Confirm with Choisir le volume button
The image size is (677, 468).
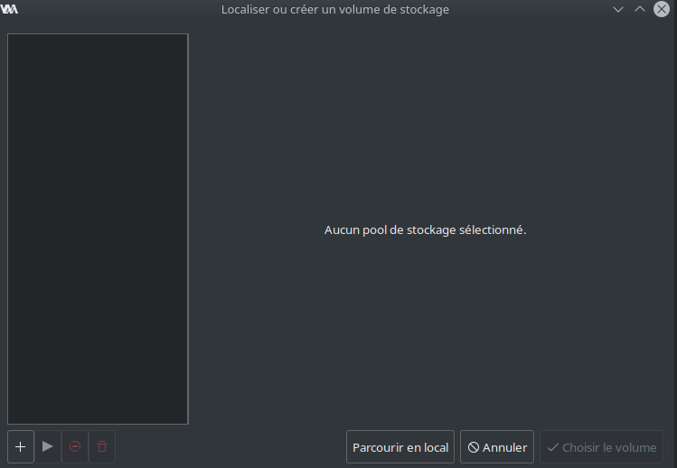click(601, 447)
